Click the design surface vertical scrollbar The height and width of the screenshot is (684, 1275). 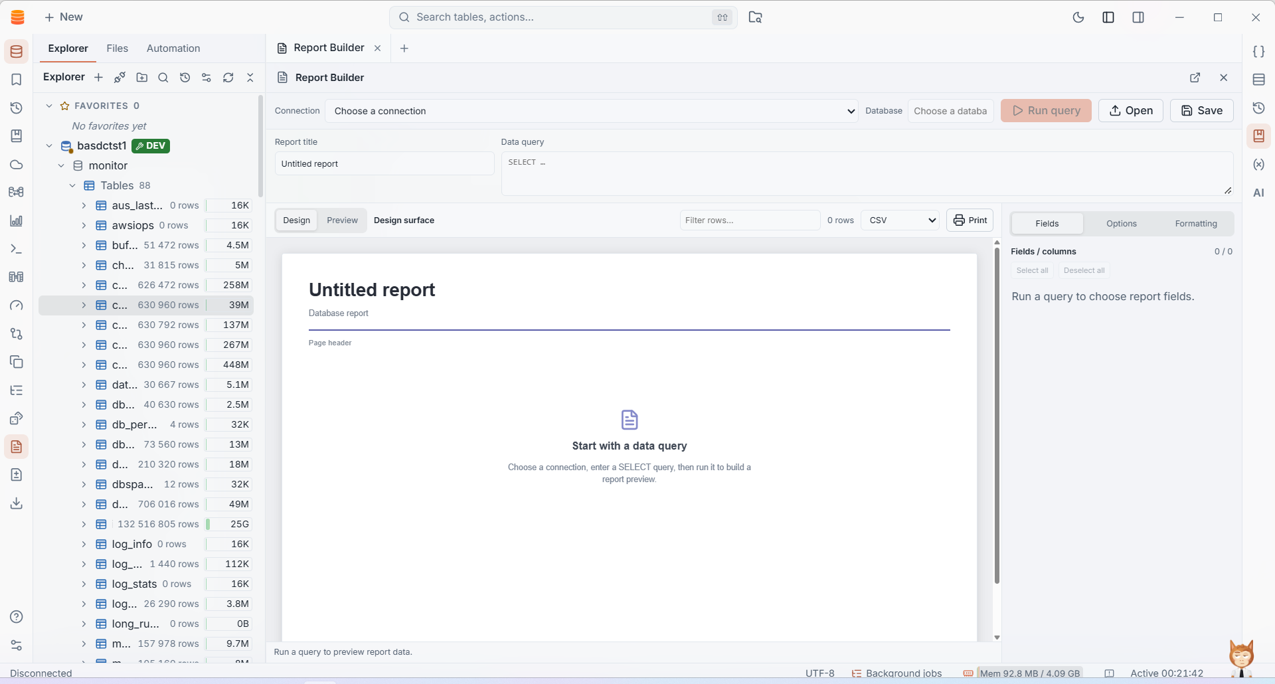pos(997,415)
